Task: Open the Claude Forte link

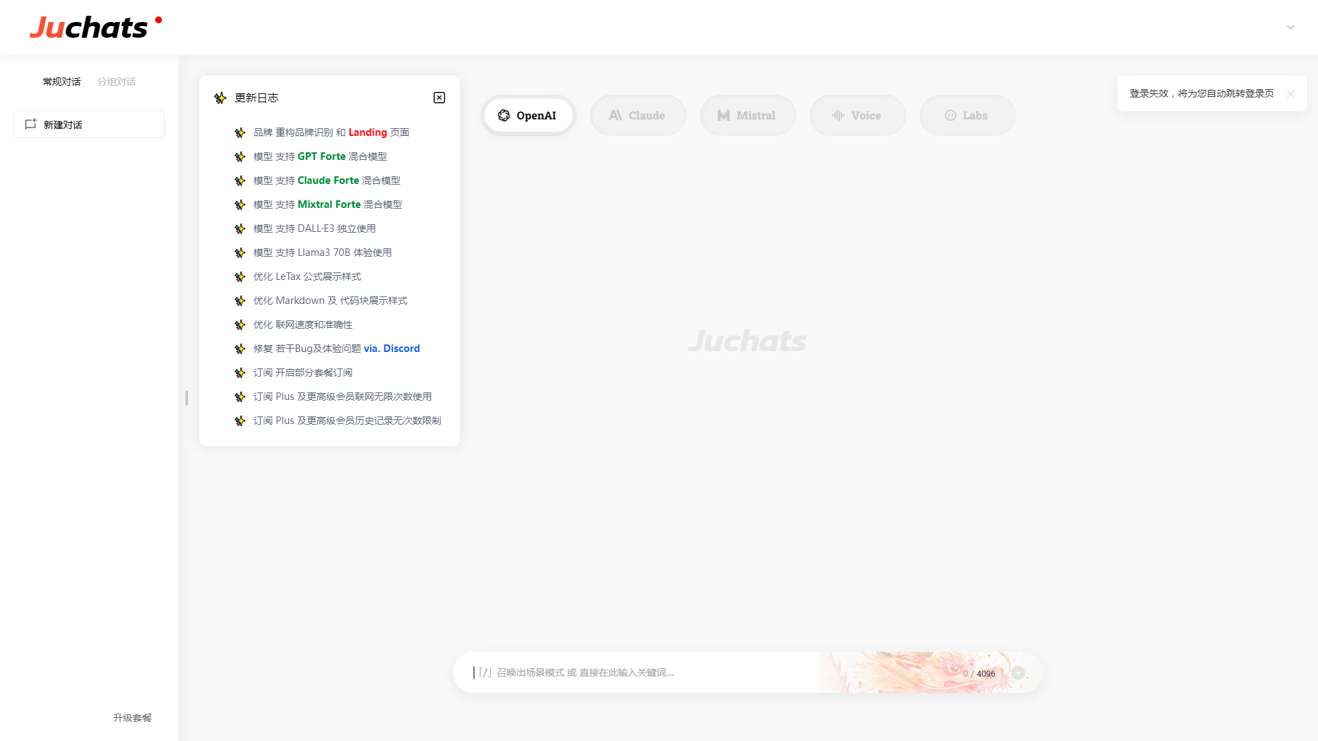Action: 328,180
